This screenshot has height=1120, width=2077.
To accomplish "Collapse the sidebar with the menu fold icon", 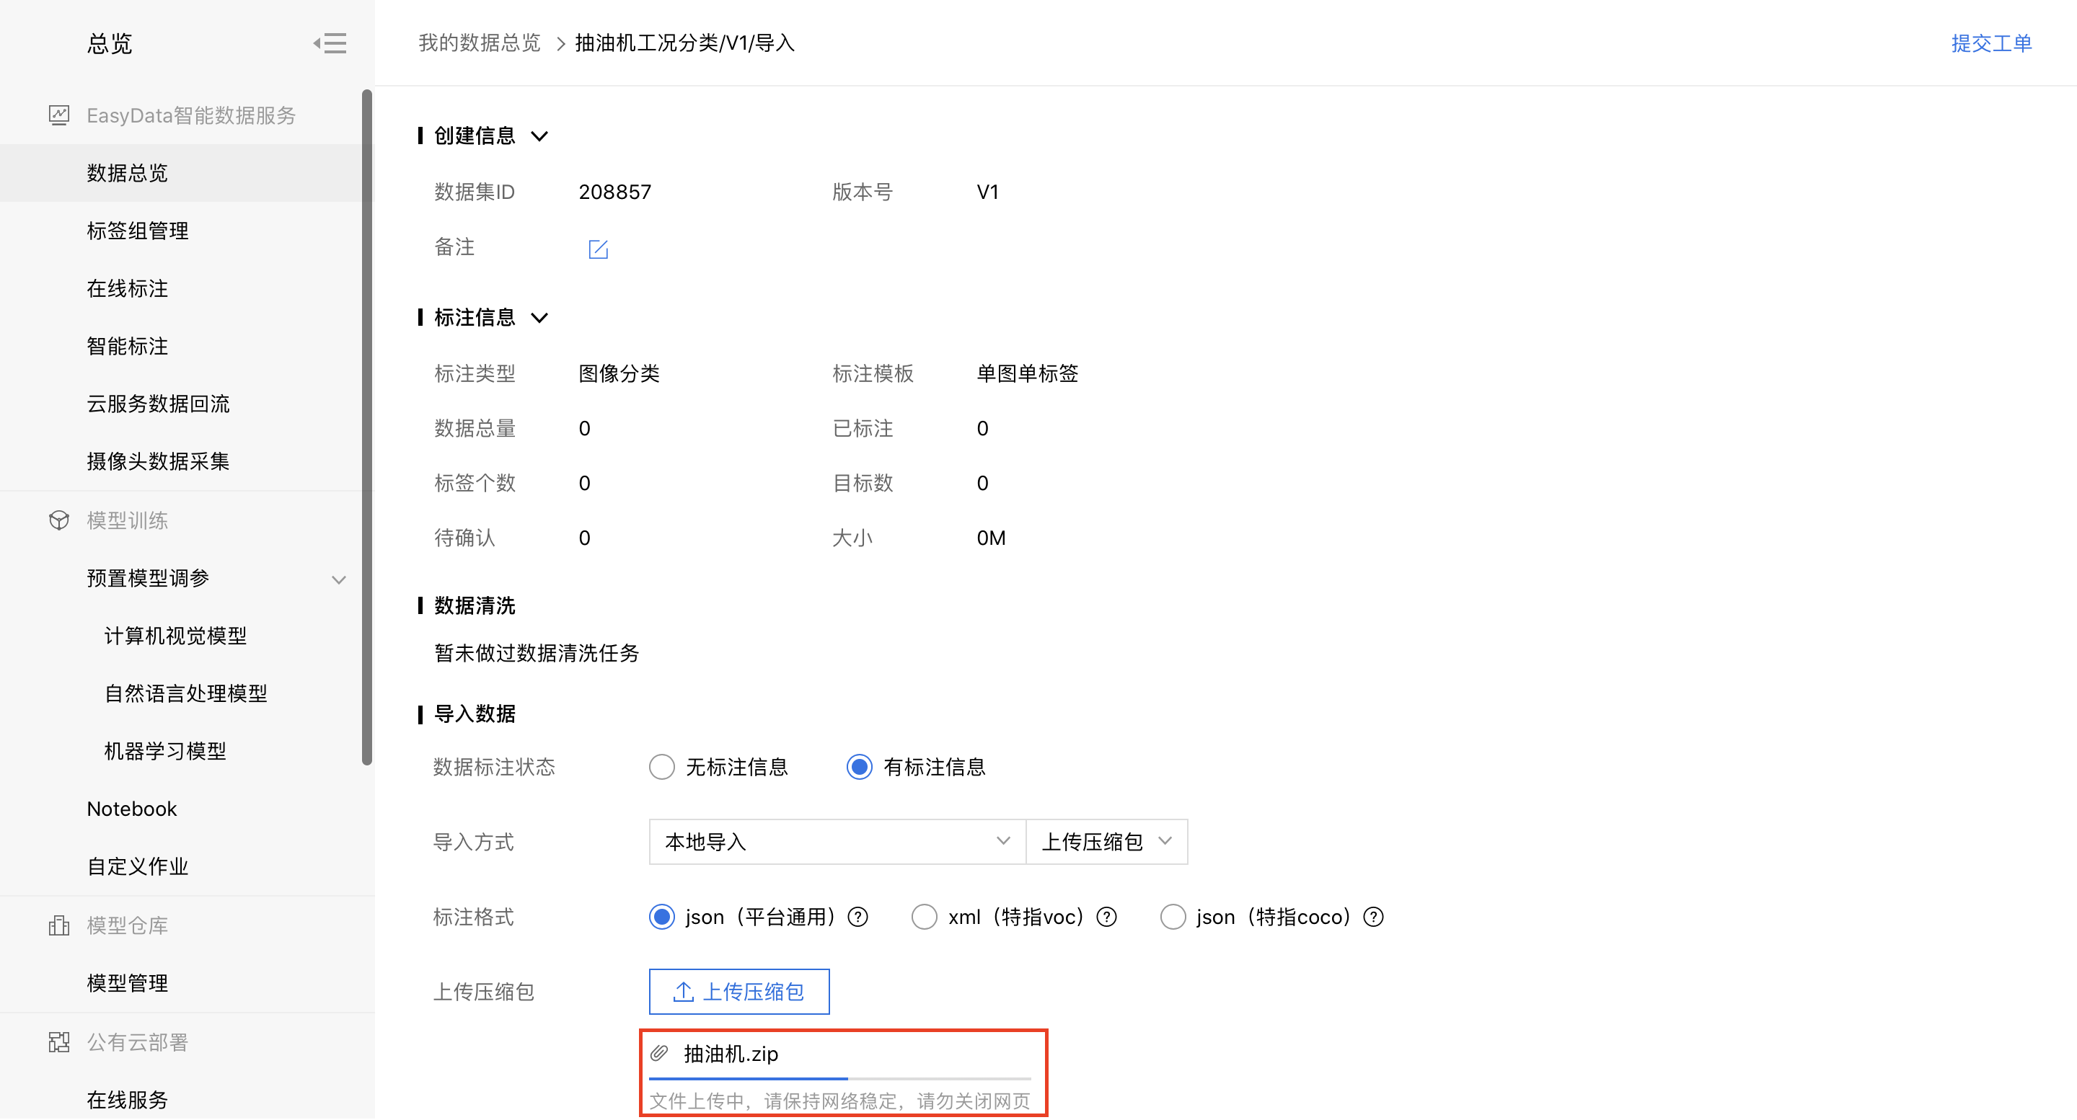I will [330, 43].
